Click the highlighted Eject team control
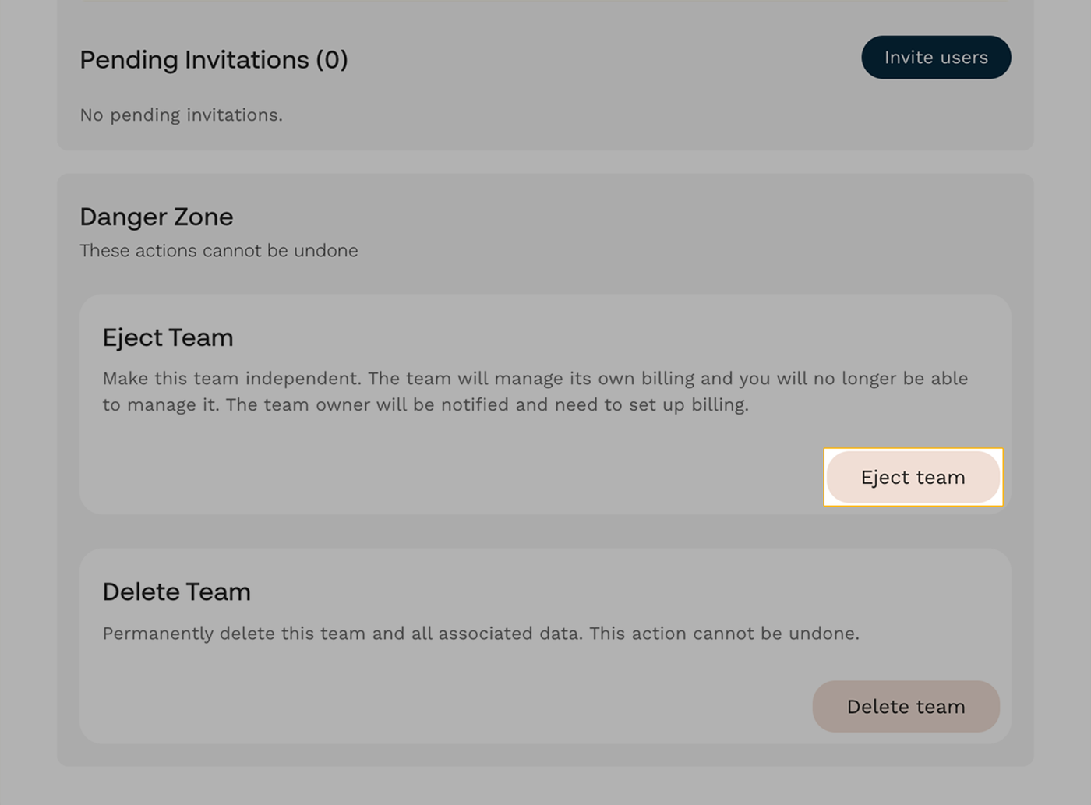This screenshot has width=1091, height=805. pyautogui.click(x=913, y=477)
